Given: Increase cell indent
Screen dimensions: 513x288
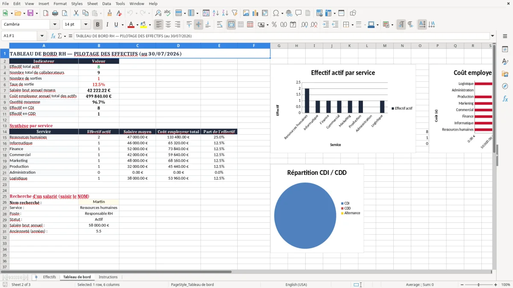Looking at the screenshot, I should (326, 25).
